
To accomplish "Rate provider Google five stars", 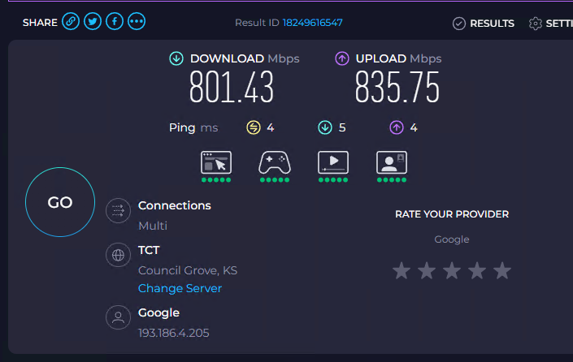I will pyautogui.click(x=502, y=270).
